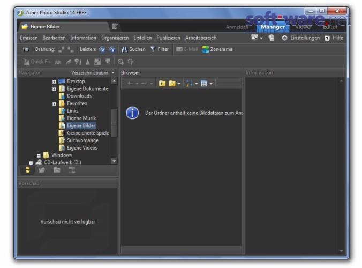Select the second Navigator bottom tab icon
The width and height of the screenshot is (362, 268).
pyautogui.click(x=42, y=170)
